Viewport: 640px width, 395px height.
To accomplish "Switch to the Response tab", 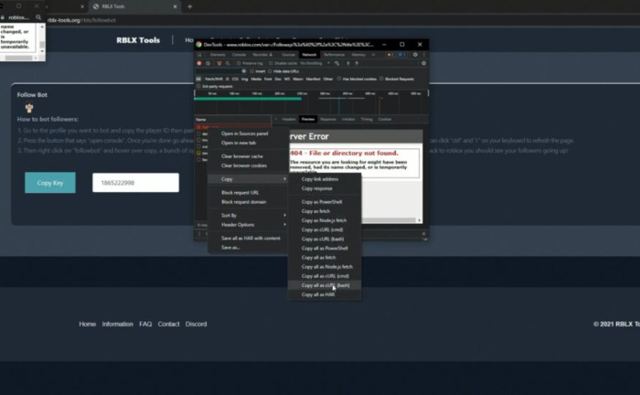I will tap(328, 119).
